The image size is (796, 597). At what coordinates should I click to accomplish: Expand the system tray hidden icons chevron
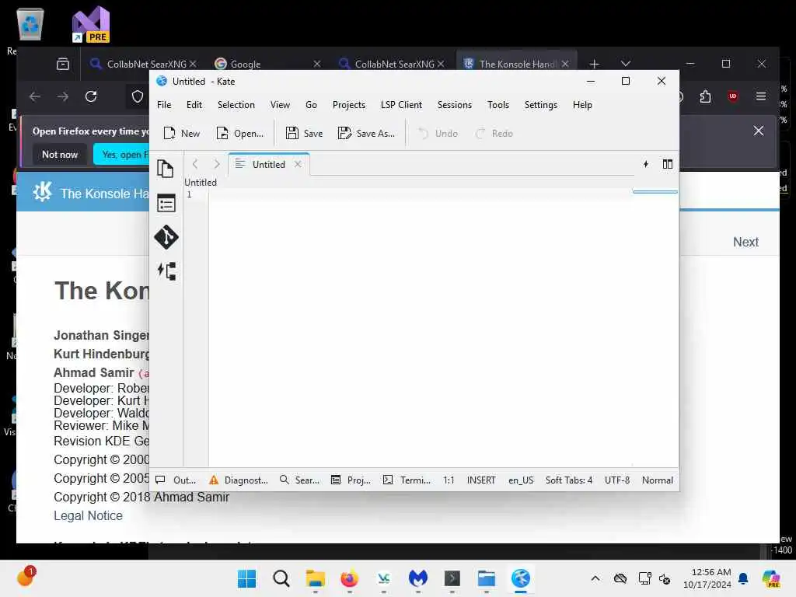(595, 578)
